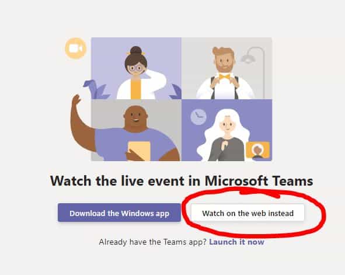Click the Download the Windows app button

[x=119, y=213]
